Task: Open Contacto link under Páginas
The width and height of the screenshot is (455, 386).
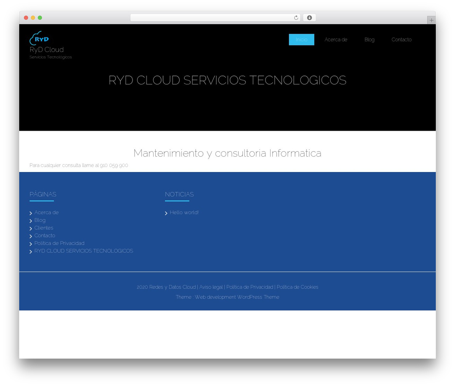Action: point(45,236)
